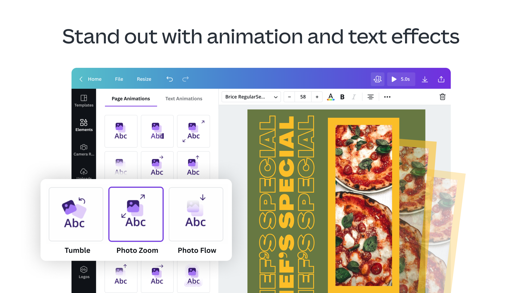Open Elements in sidebar
The image size is (522, 293).
click(x=84, y=125)
